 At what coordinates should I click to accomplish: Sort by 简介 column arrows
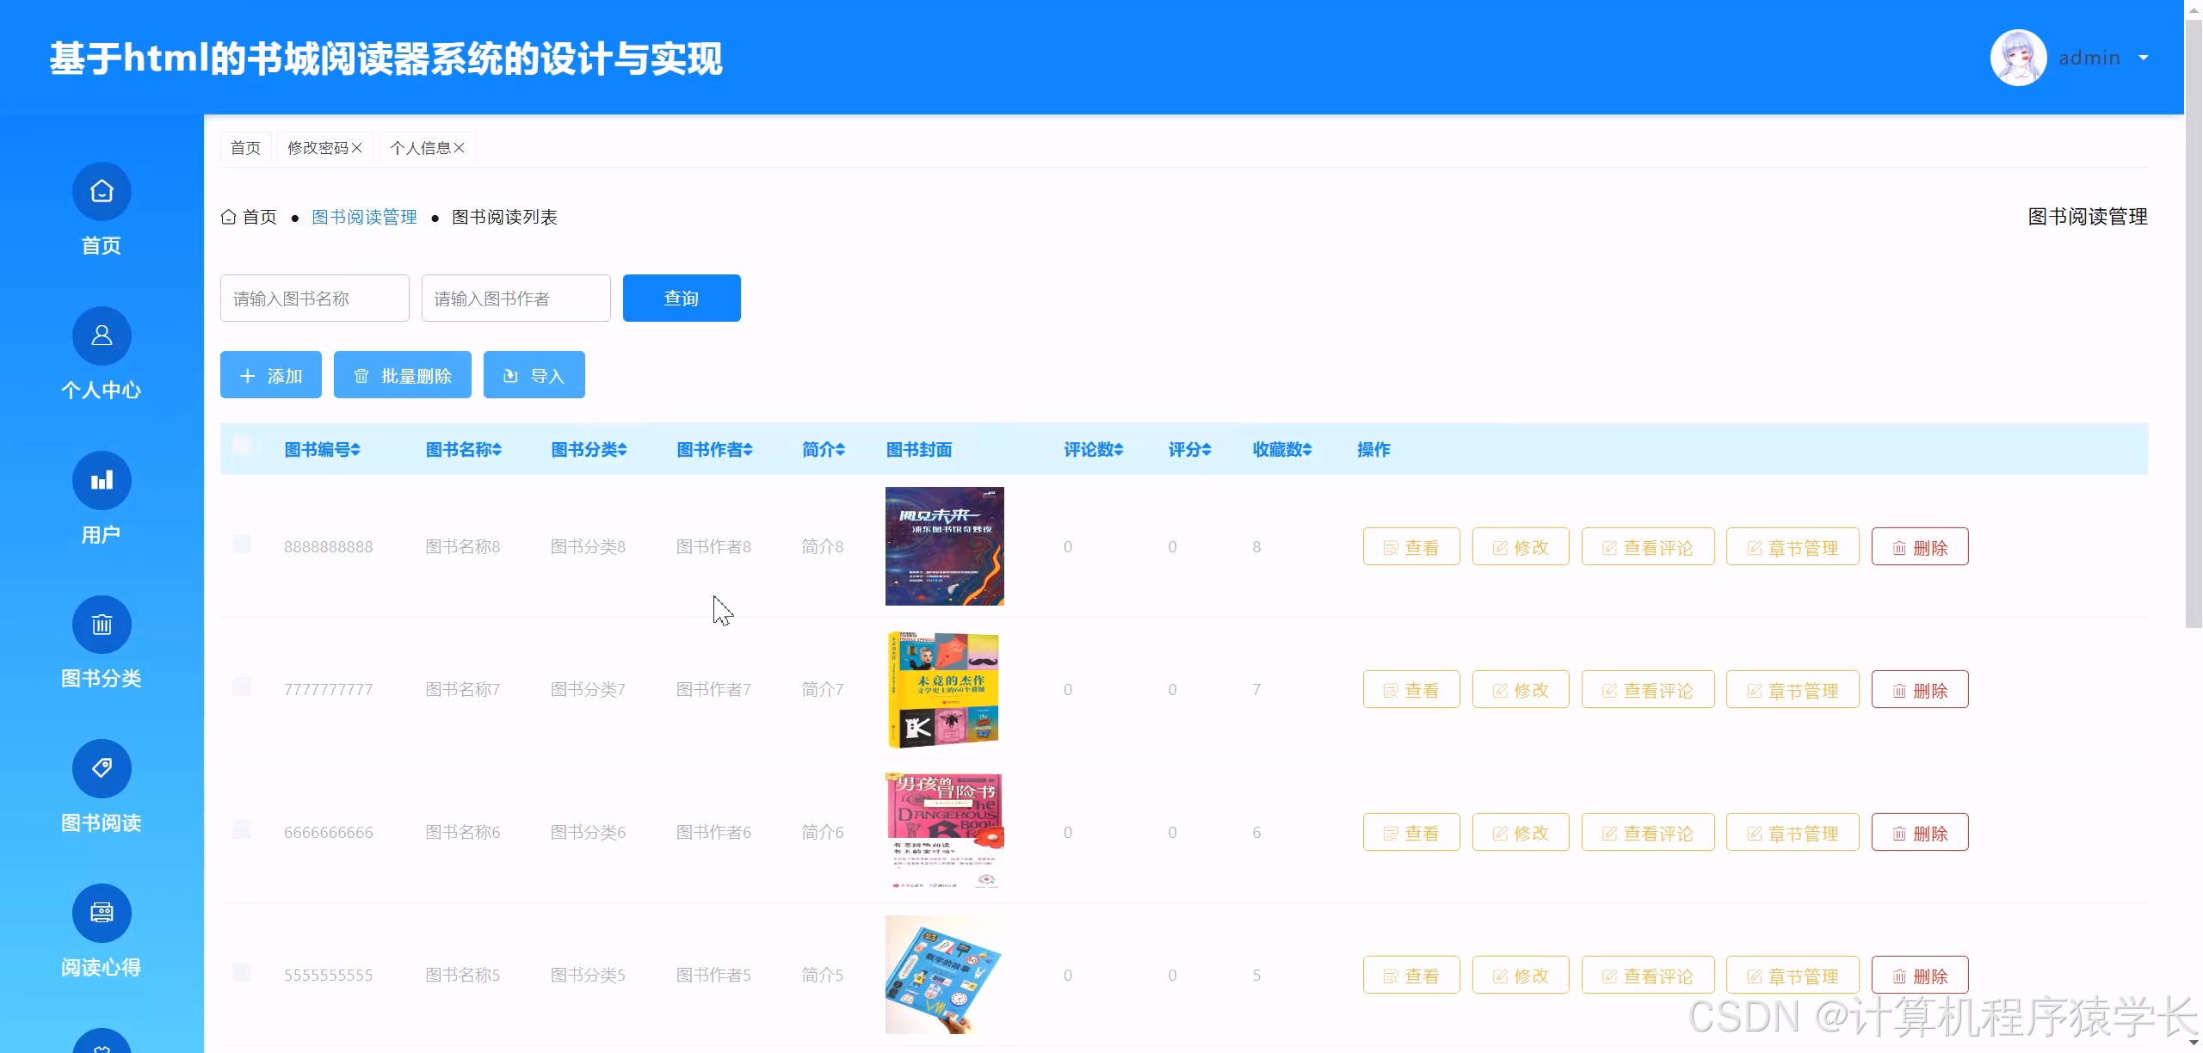coord(840,449)
